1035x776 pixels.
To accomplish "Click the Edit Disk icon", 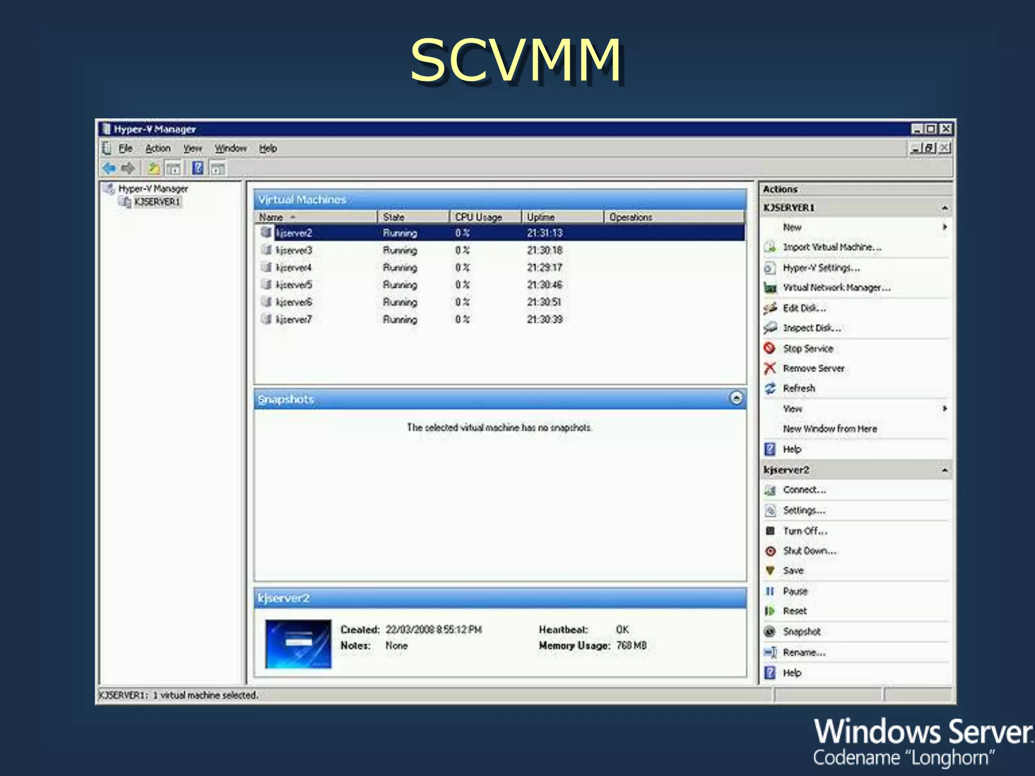I will (x=770, y=308).
